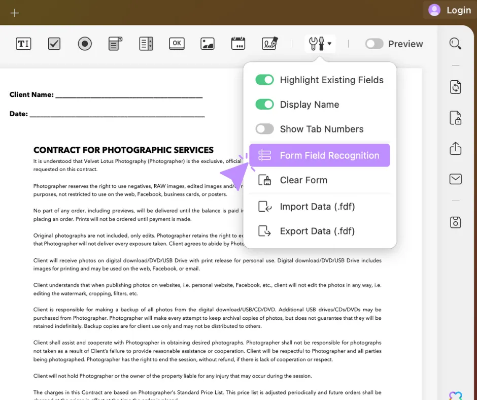Toggle the Preview switch
477x400 pixels.
374,44
